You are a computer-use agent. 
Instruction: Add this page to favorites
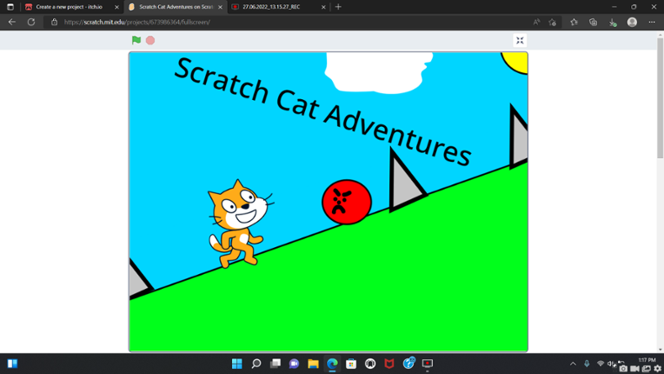(x=552, y=22)
